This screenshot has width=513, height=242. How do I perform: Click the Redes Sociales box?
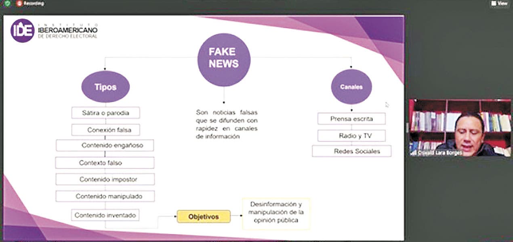(x=351, y=151)
